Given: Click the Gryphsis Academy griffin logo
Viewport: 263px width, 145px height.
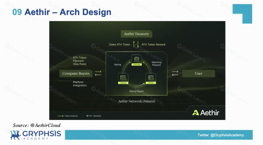Looking at the screenshot, I should 15,135.
